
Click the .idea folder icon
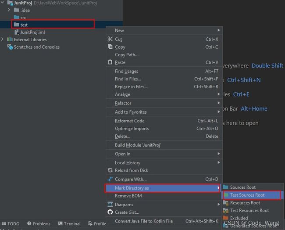(x=17, y=10)
